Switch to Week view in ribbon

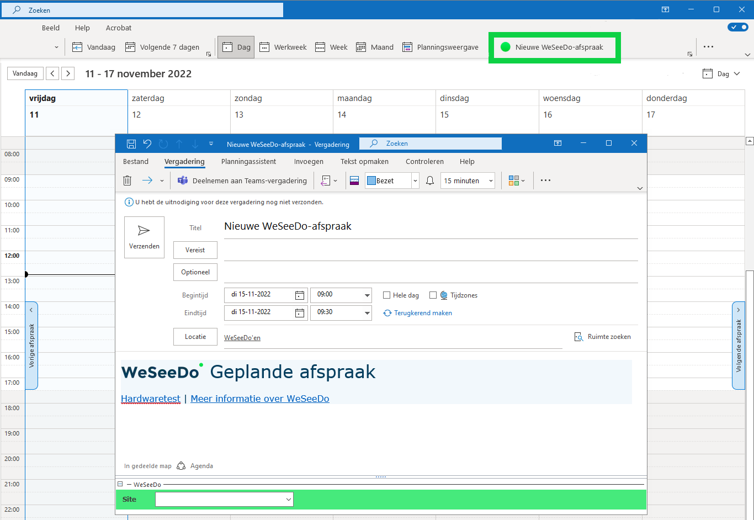[331, 47]
